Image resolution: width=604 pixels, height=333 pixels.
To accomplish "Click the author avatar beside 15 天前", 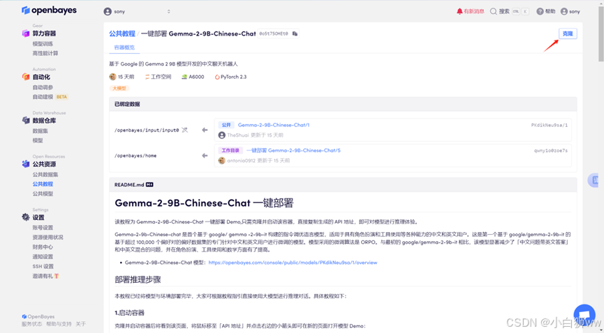I will [112, 77].
